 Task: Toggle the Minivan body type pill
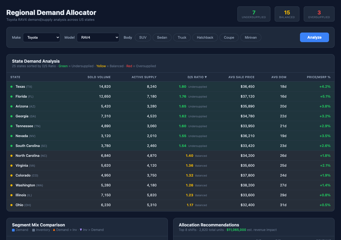point(251,37)
